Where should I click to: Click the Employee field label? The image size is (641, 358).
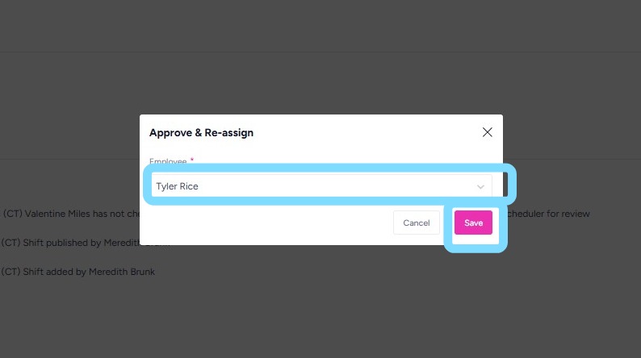point(168,162)
